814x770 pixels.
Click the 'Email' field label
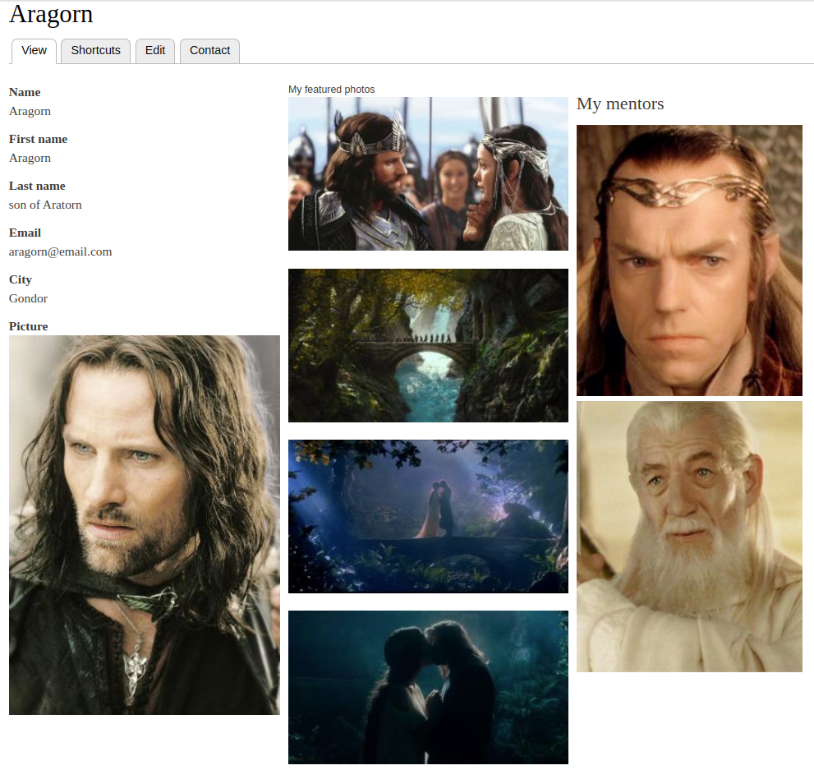[25, 233]
